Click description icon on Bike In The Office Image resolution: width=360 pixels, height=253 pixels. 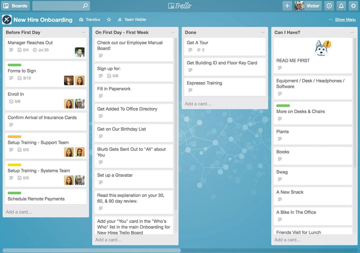coord(280,219)
